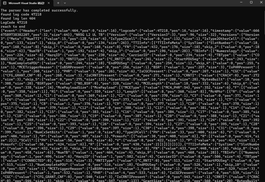Select the Microsoft Visual Studio debug console tab

pyautogui.click(x=26, y=3)
